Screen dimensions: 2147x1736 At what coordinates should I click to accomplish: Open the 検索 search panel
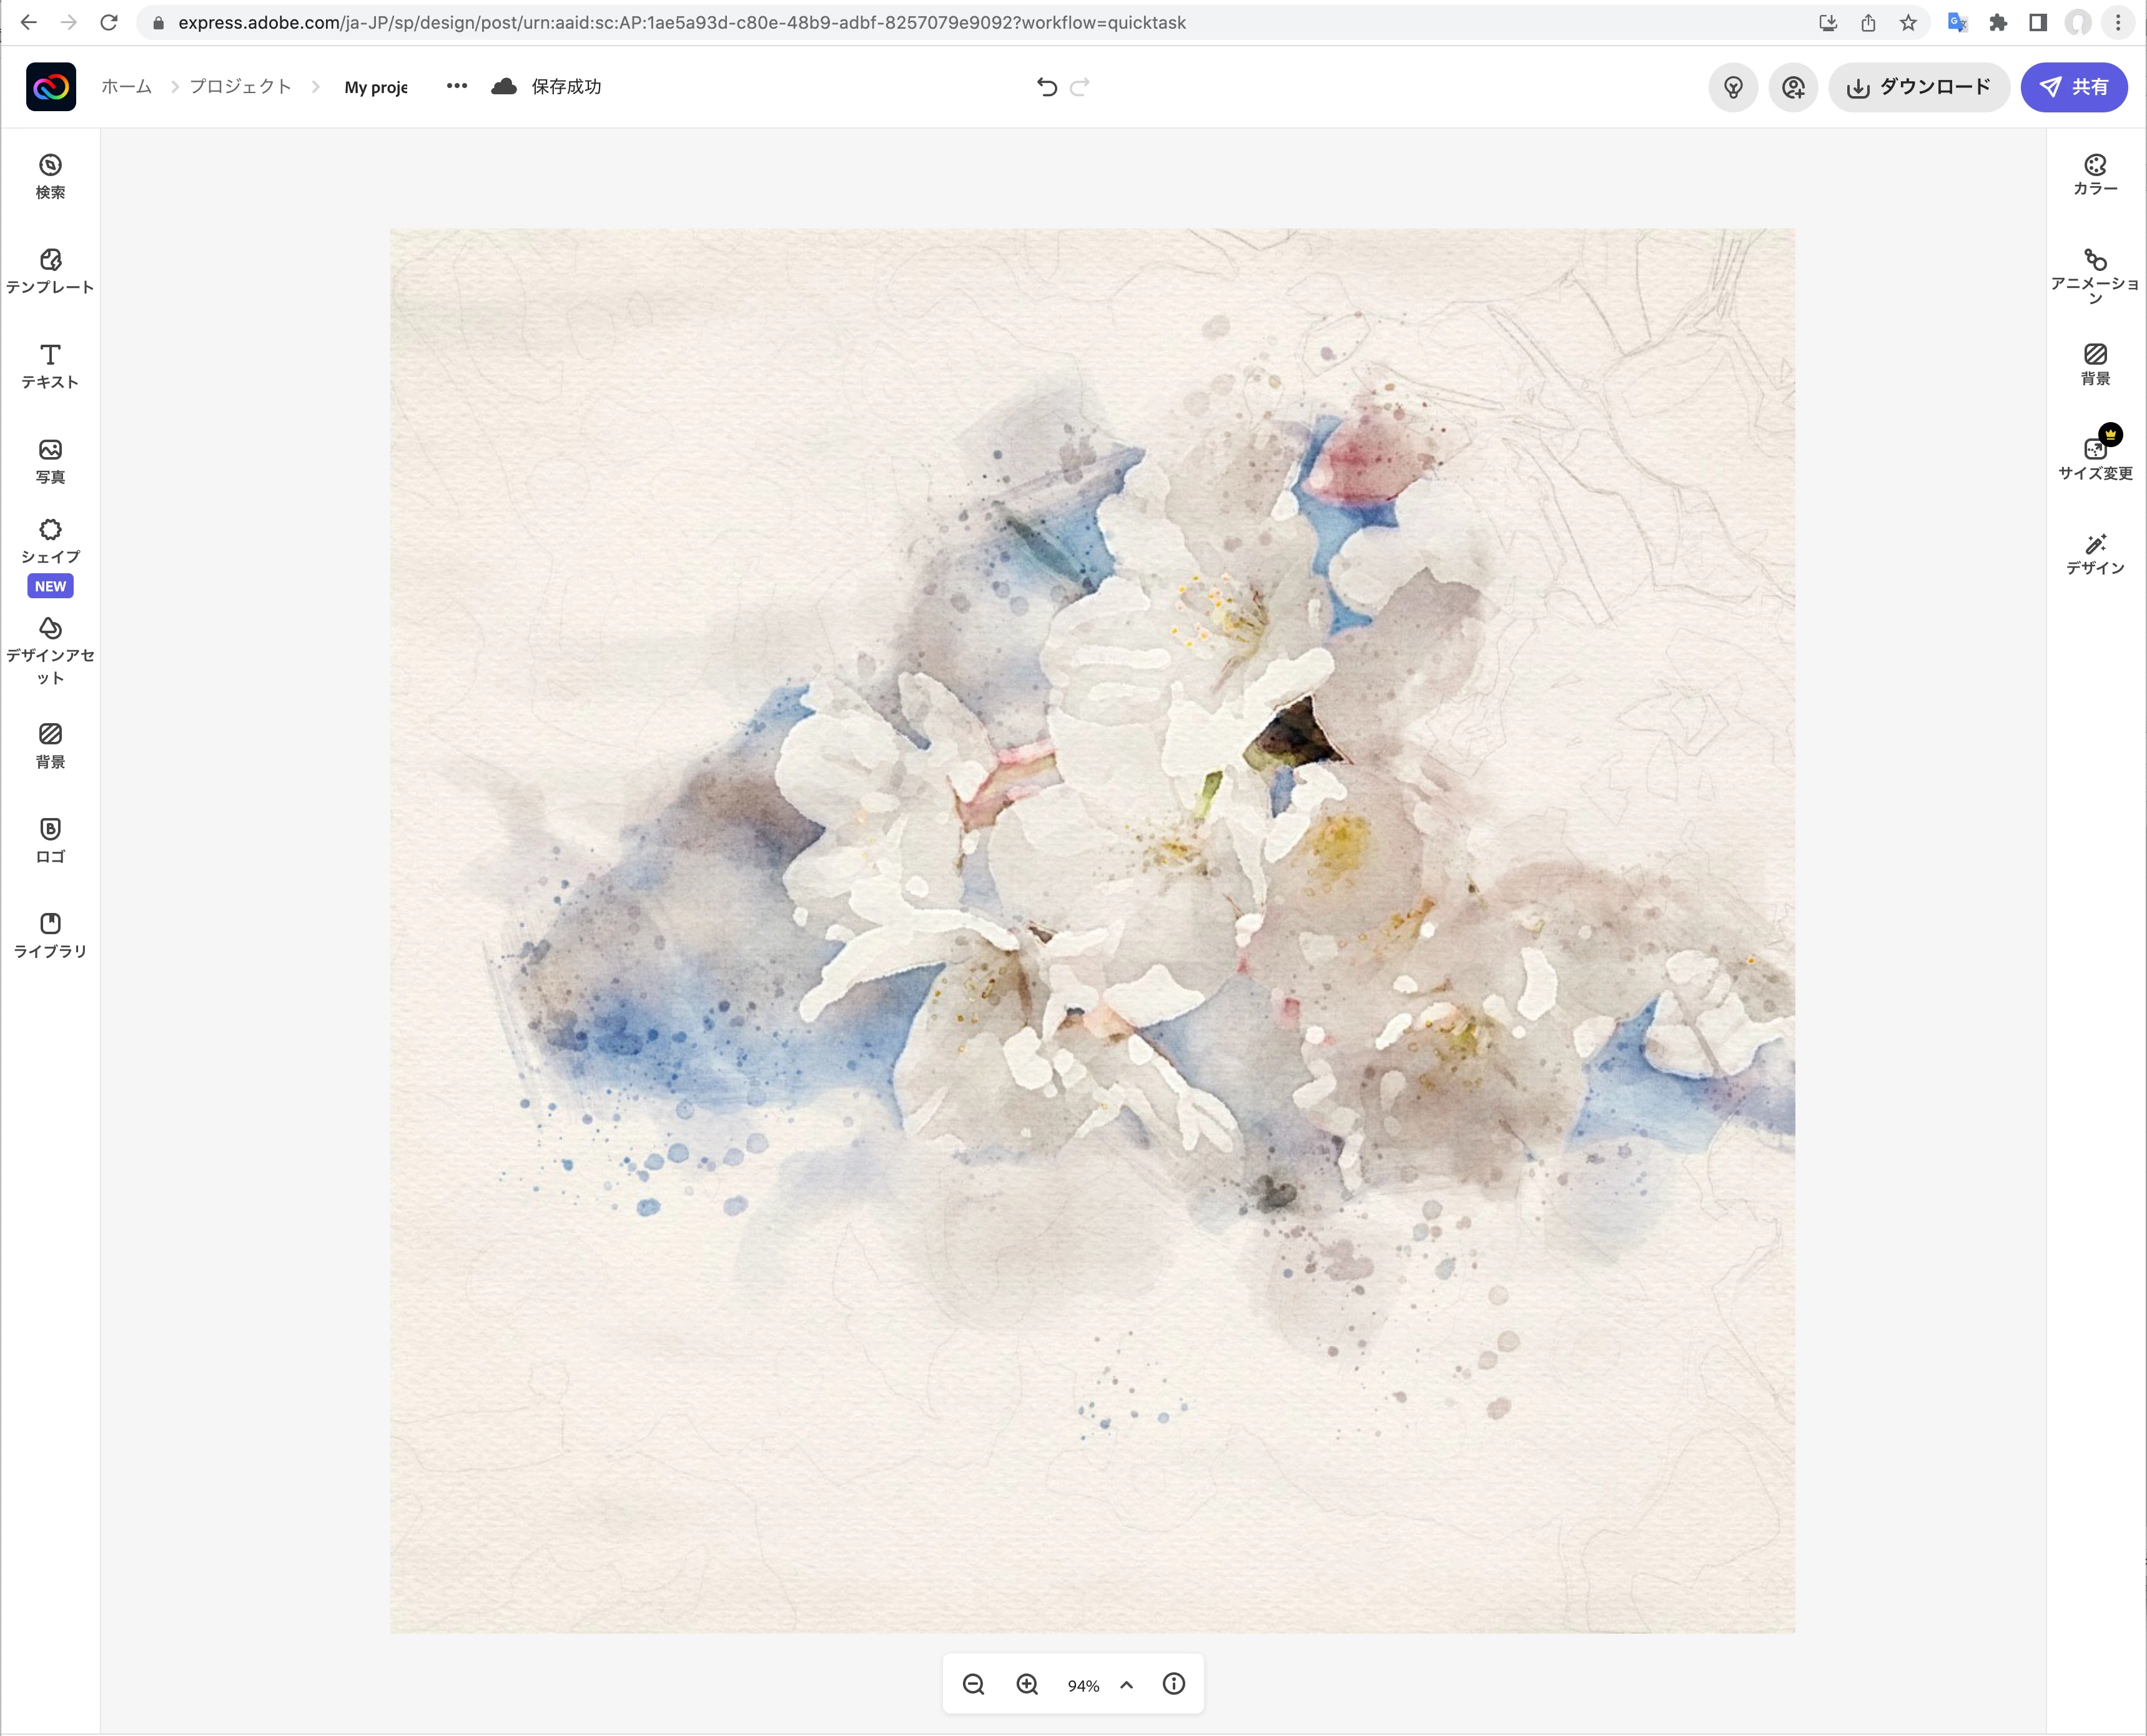click(x=50, y=176)
